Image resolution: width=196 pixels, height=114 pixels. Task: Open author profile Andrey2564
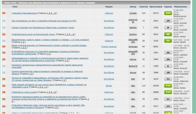coord(133,21)
